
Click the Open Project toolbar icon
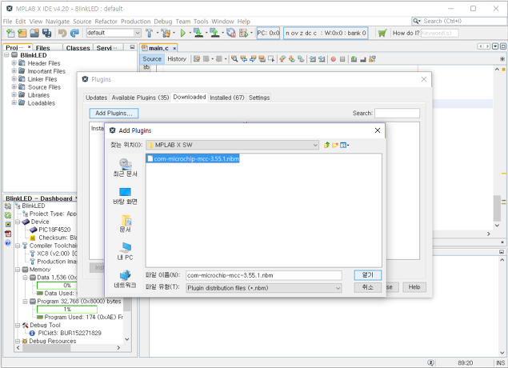tap(34, 33)
